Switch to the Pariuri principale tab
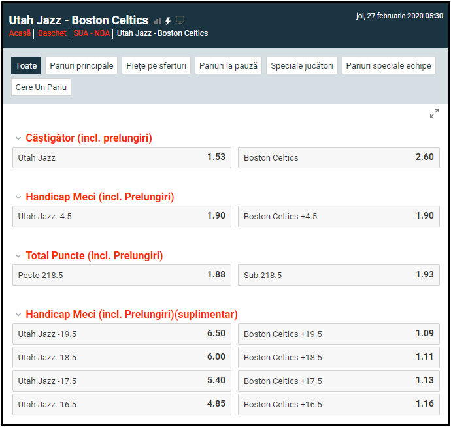Screen dimensions: 451x427 pos(82,66)
